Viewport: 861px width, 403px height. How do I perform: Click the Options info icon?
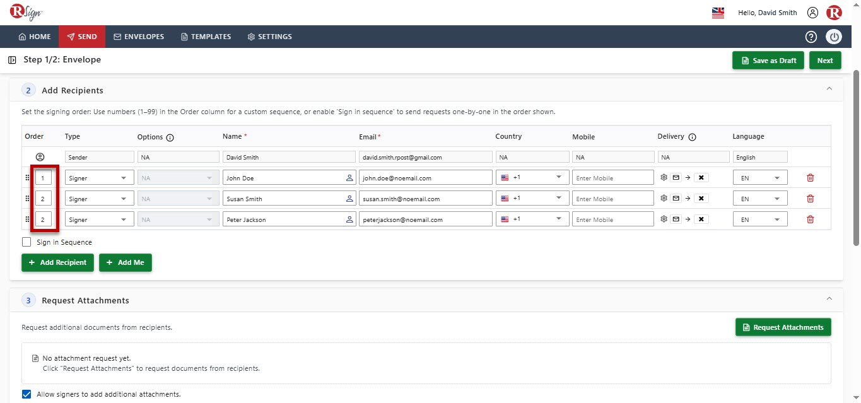tap(170, 137)
